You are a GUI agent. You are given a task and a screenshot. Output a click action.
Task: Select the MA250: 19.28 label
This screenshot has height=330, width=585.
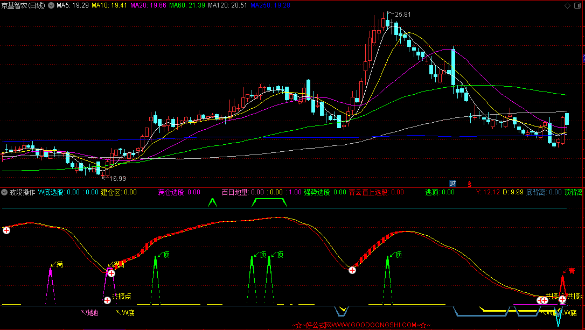pyautogui.click(x=270, y=5)
